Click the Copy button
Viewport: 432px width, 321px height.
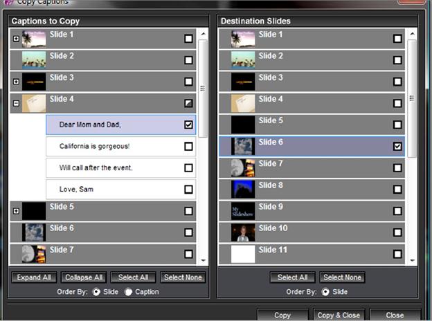click(282, 315)
